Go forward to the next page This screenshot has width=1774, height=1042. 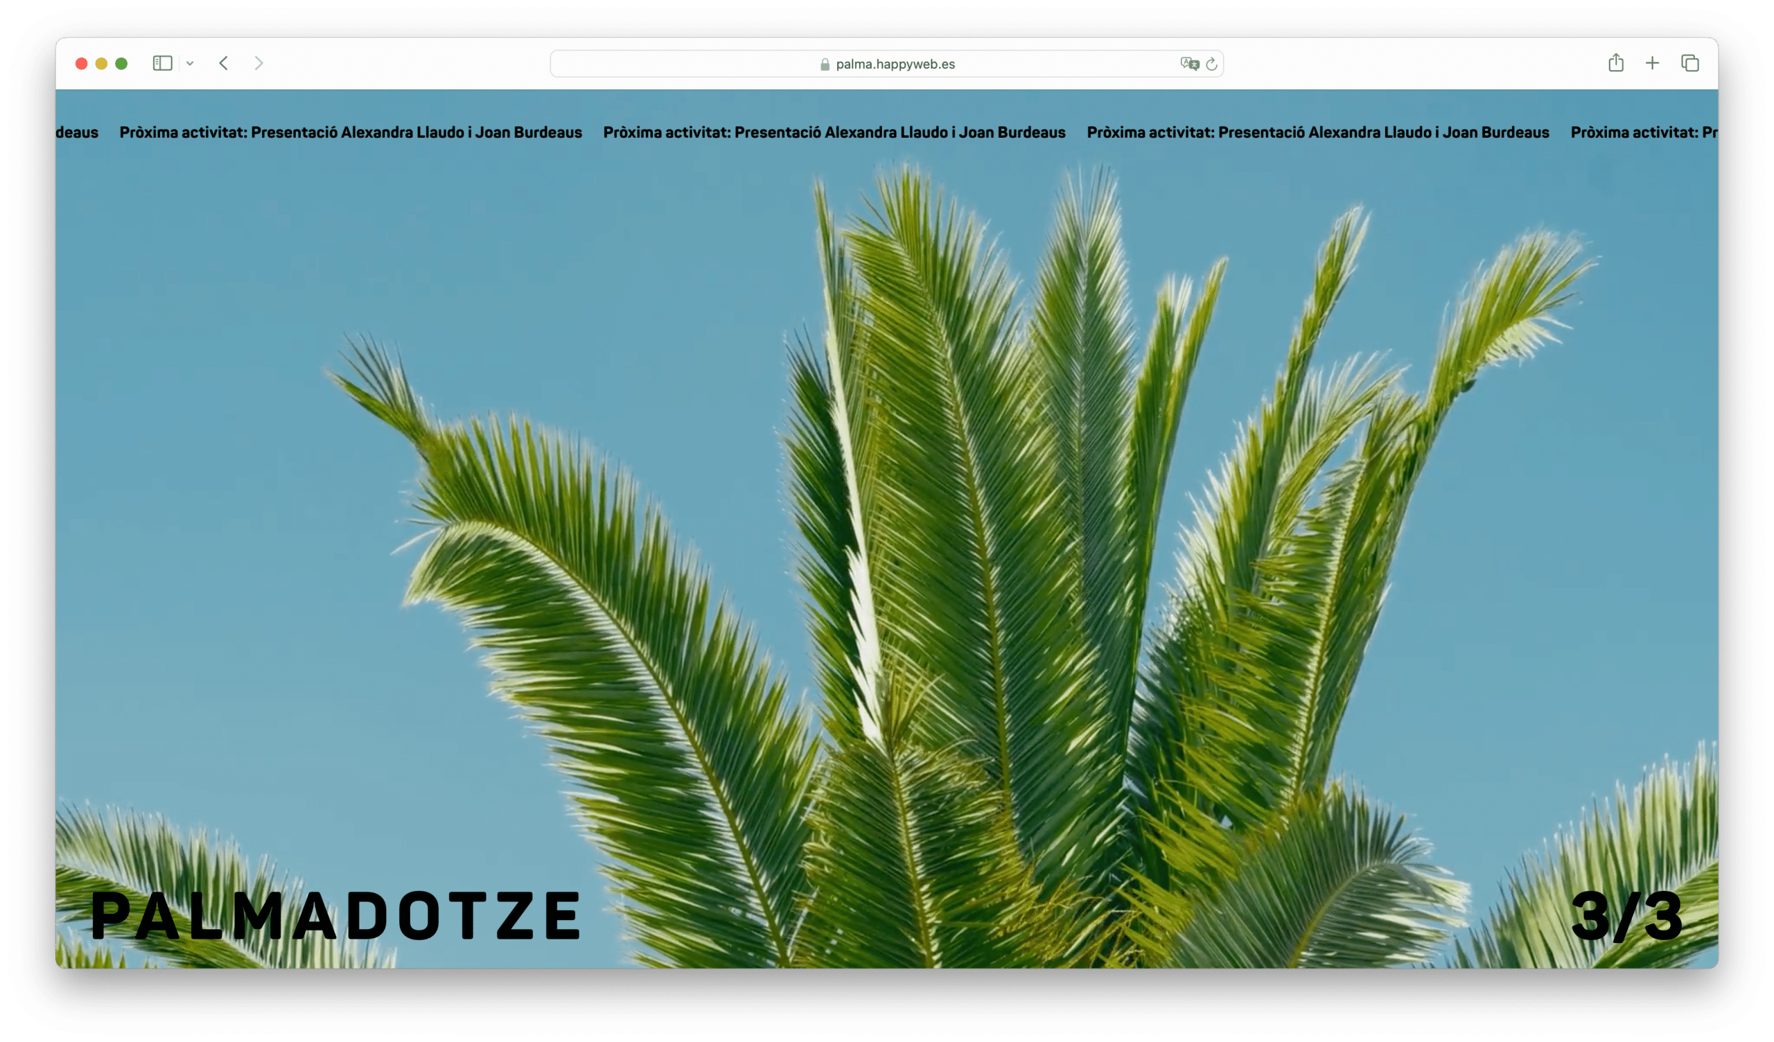258,63
